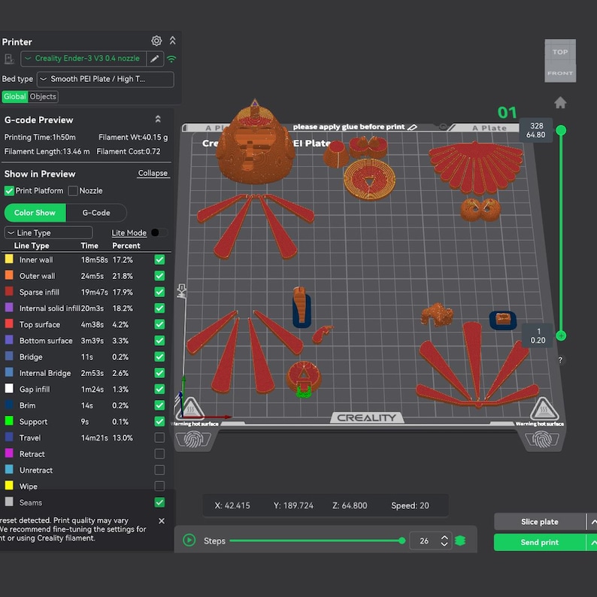Open the Bed type dropdown
The height and width of the screenshot is (597, 597).
105,79
